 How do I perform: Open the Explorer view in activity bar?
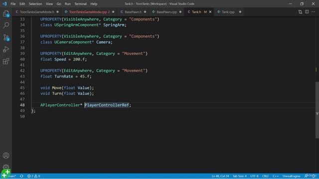pos(6,13)
